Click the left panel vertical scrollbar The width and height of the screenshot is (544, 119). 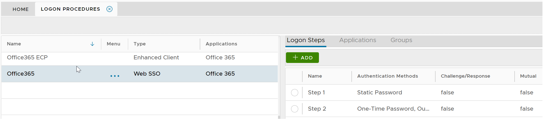click(x=279, y=76)
